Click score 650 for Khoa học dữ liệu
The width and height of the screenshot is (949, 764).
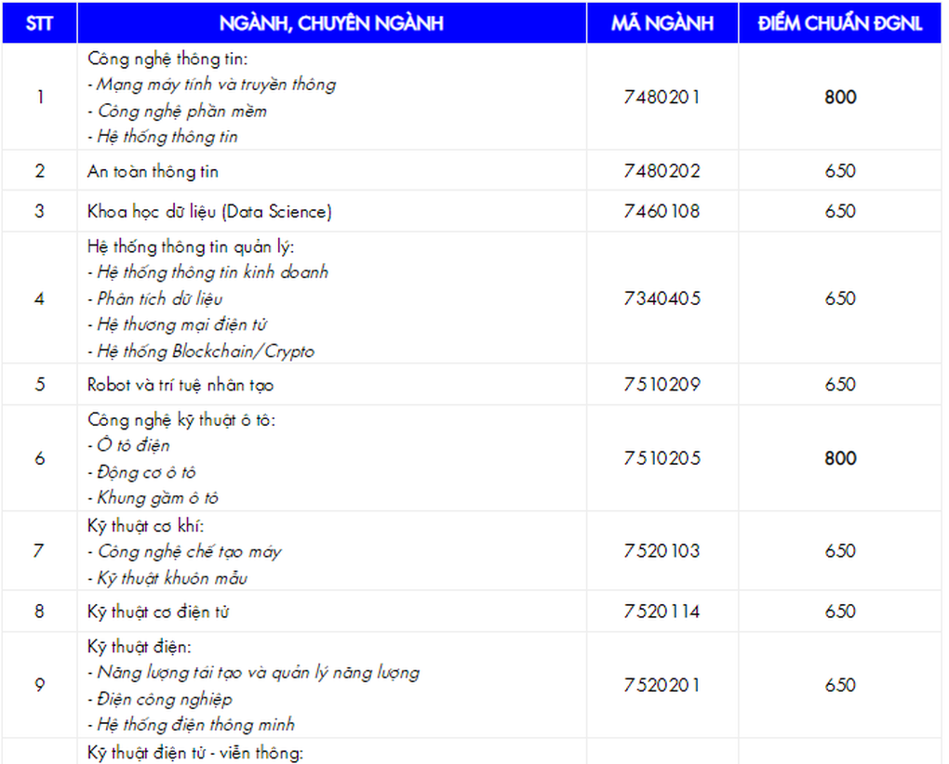(x=840, y=212)
